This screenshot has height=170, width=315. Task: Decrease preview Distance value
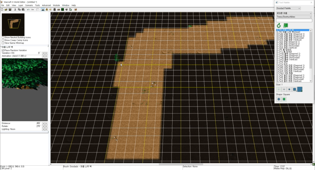tap(43, 123)
